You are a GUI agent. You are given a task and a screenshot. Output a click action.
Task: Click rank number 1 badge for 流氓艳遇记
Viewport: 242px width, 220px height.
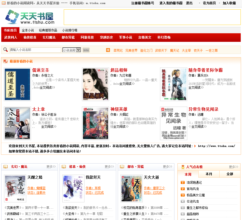click(x=183, y=182)
